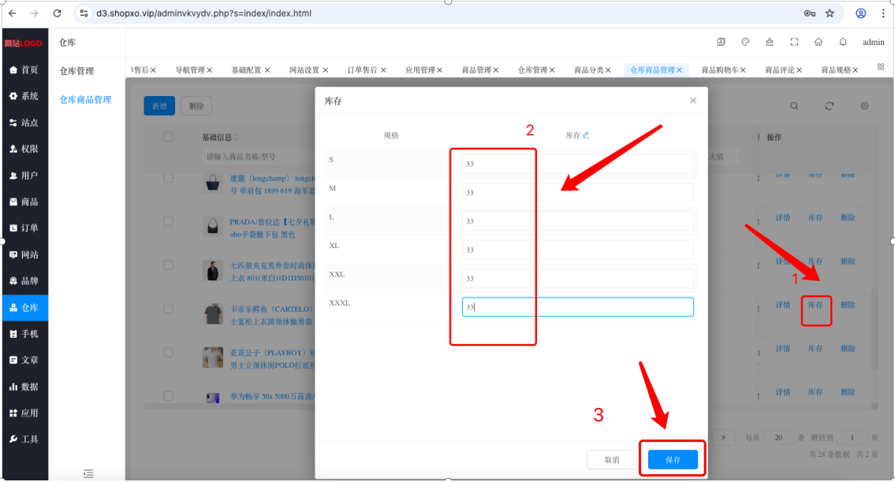Focus the stock input for size S
Screen dimensions: 895x482
[578, 164]
